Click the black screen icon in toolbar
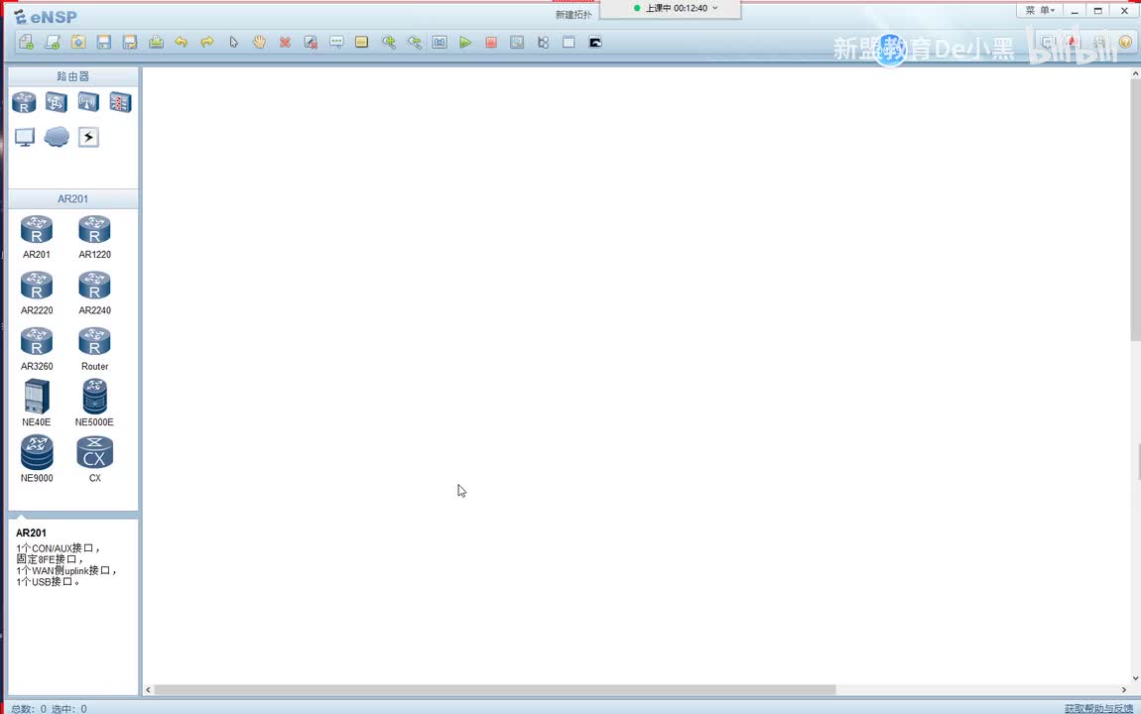The width and height of the screenshot is (1141, 714). click(595, 43)
